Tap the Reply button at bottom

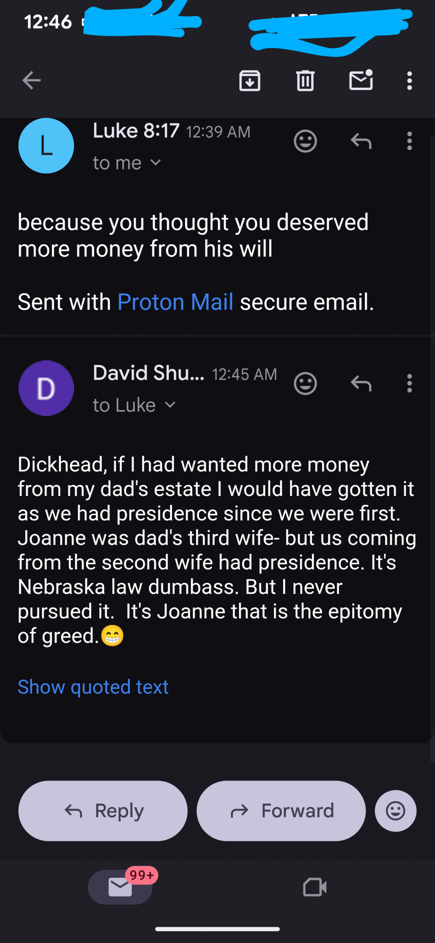tap(103, 811)
